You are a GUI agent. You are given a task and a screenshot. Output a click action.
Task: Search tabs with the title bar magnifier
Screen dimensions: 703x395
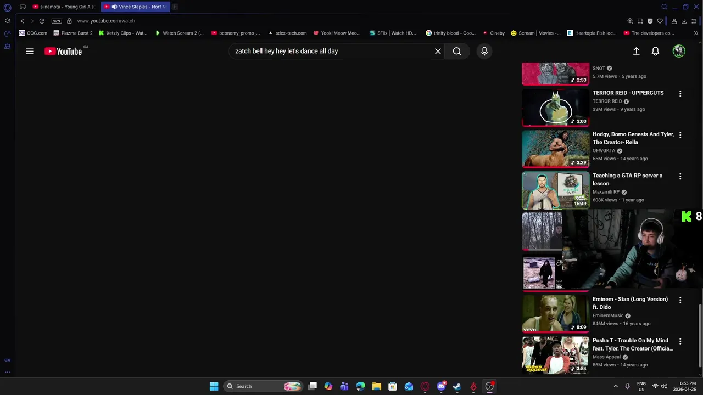664,7
